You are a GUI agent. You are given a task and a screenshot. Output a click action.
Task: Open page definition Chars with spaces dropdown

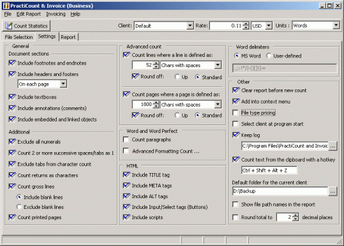(x=218, y=104)
